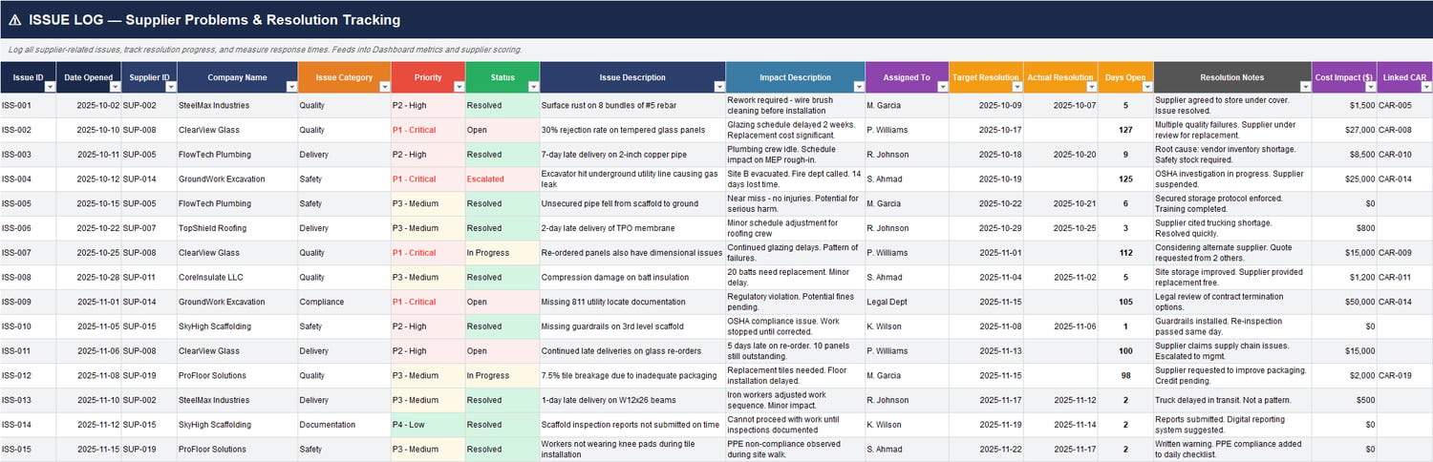Screen dimensions: 1433x462
Task: Click date opened 2025-11-05
Action: tap(89, 326)
